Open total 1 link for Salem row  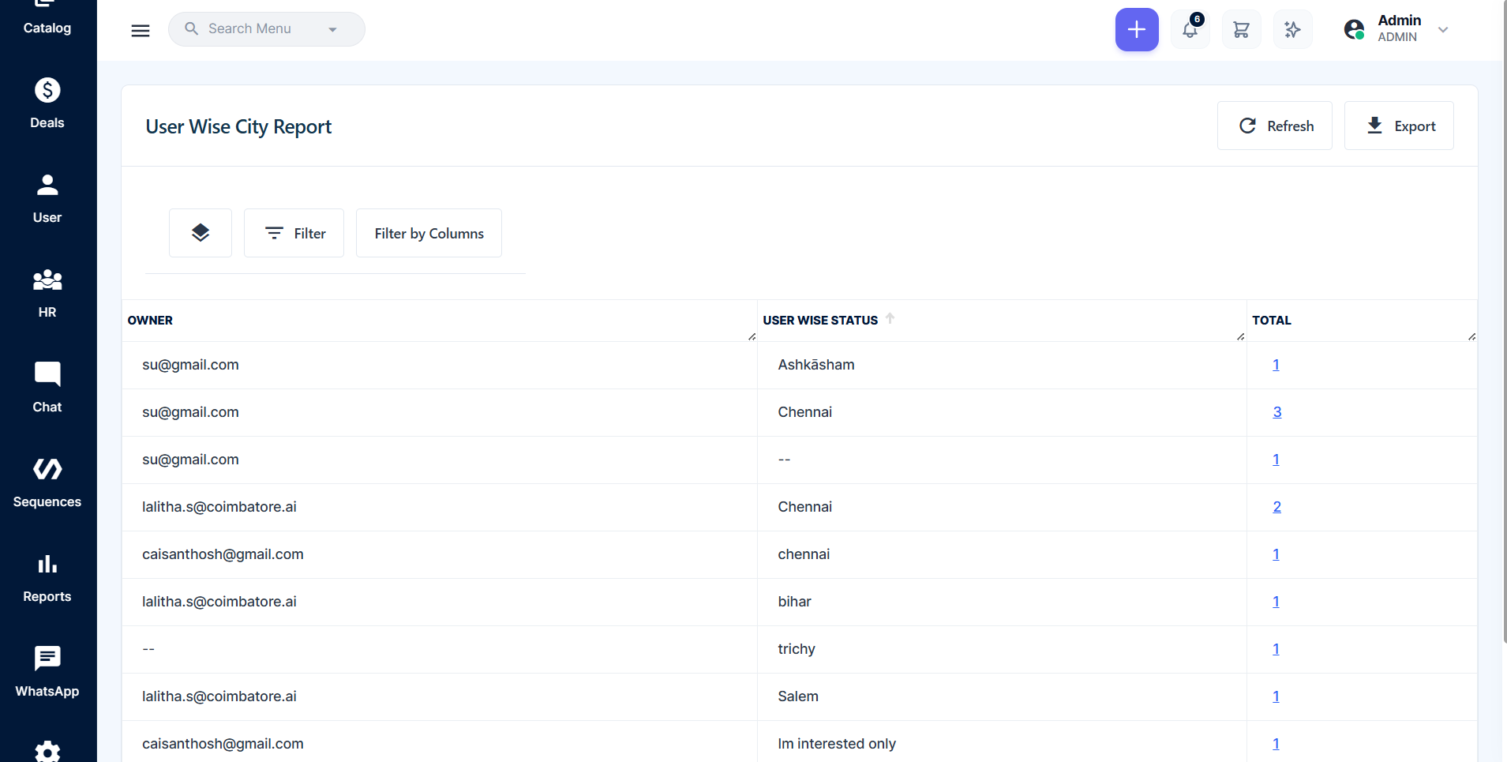(x=1276, y=696)
